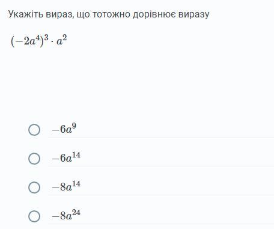The width and height of the screenshot is (274, 229).
Task: Click the −8a²⁴ answer label text
Action: (x=66, y=215)
